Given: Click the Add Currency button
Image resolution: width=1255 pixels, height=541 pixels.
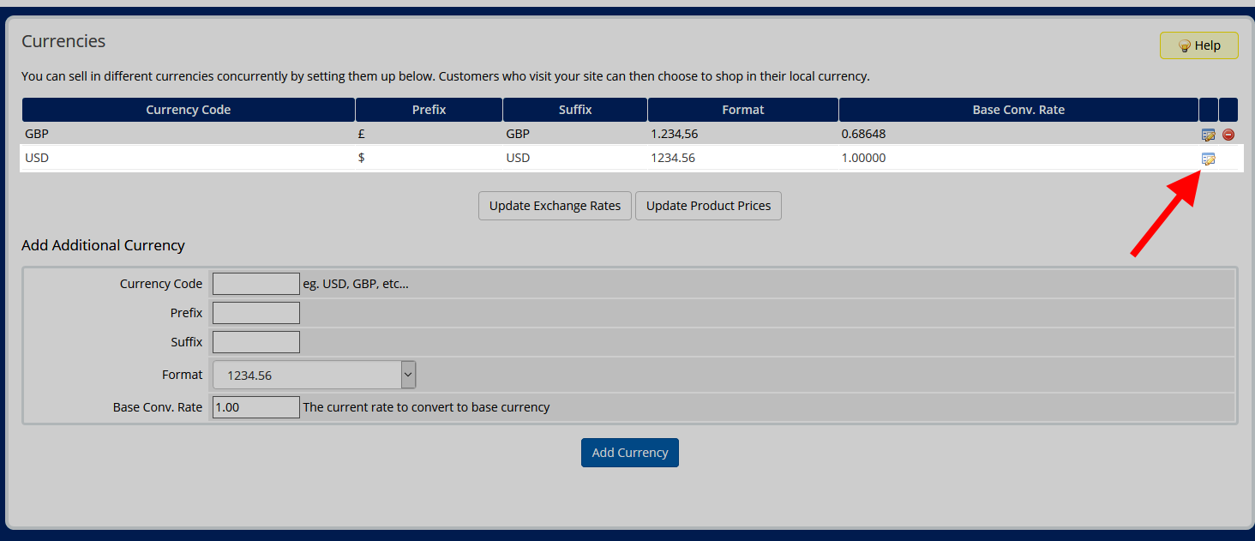Looking at the screenshot, I should [x=630, y=453].
